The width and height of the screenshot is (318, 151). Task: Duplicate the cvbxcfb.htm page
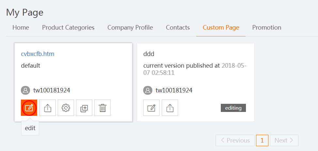(84, 108)
